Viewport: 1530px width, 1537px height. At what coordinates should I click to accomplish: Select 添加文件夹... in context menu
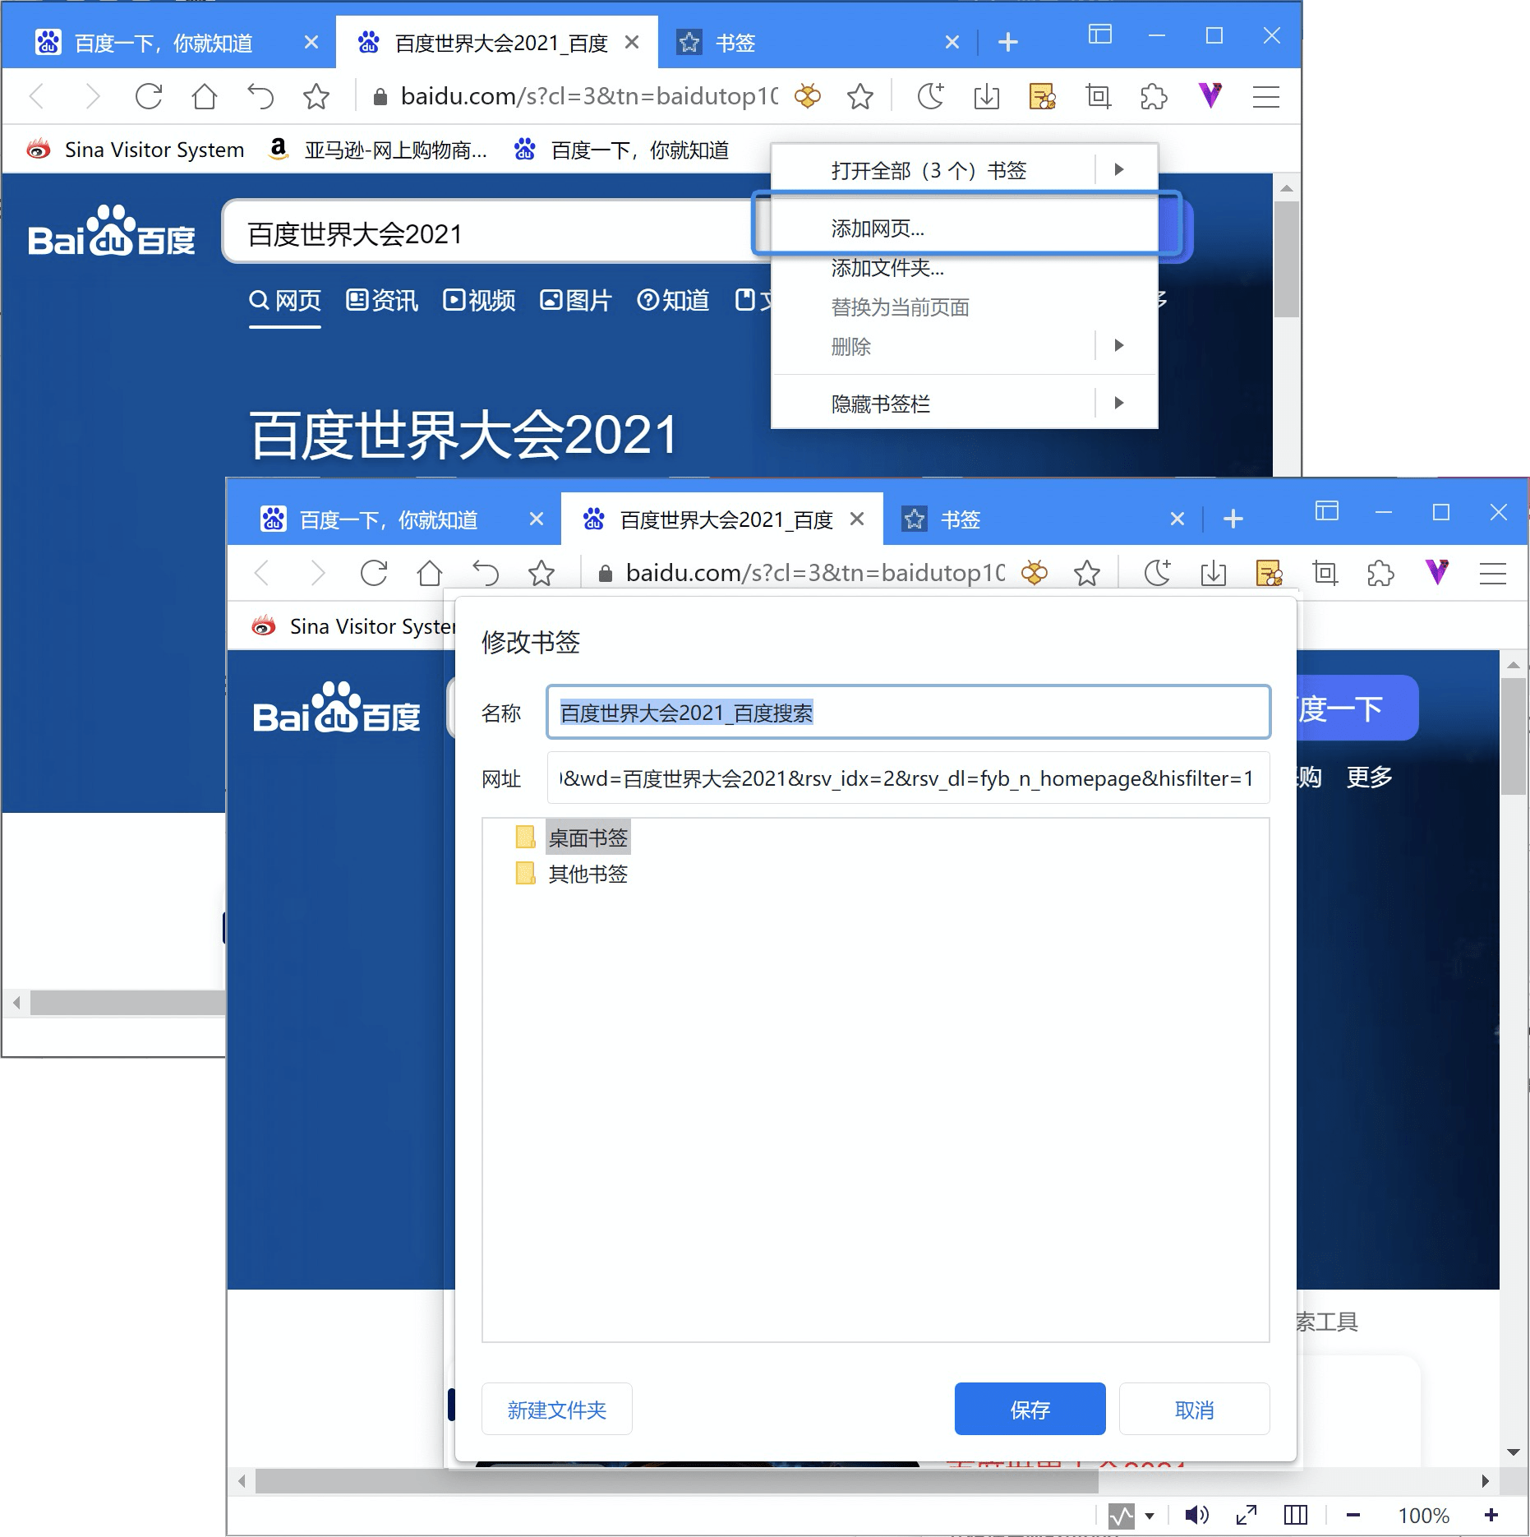(965, 268)
